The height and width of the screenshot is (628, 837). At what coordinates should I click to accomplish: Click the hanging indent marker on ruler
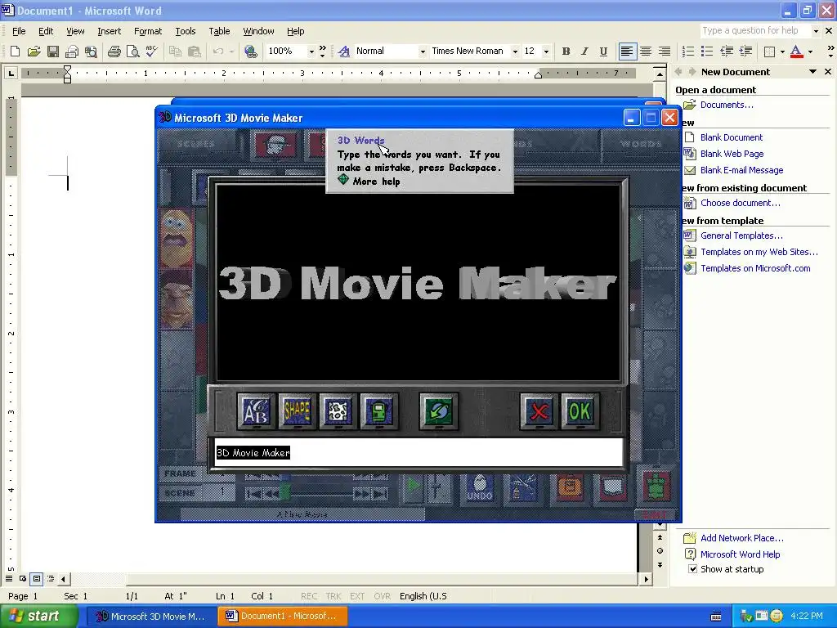click(67, 76)
